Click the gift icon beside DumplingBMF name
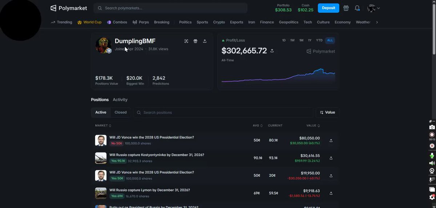Viewport: 436px width, 208px height. coord(195,41)
